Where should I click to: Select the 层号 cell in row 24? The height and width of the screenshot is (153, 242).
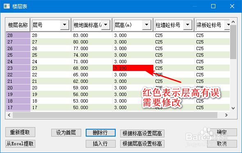pos(51,62)
